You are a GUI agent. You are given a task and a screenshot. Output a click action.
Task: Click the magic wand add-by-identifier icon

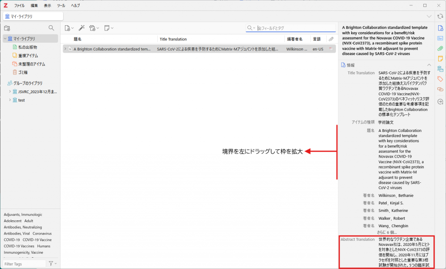[81, 28]
